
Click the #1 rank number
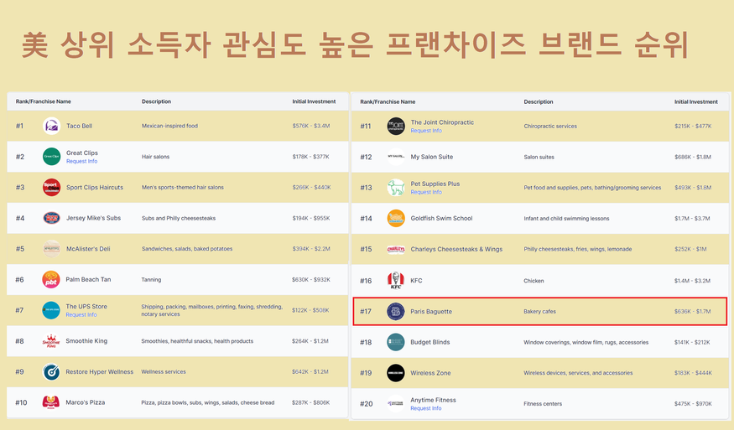[x=19, y=126]
